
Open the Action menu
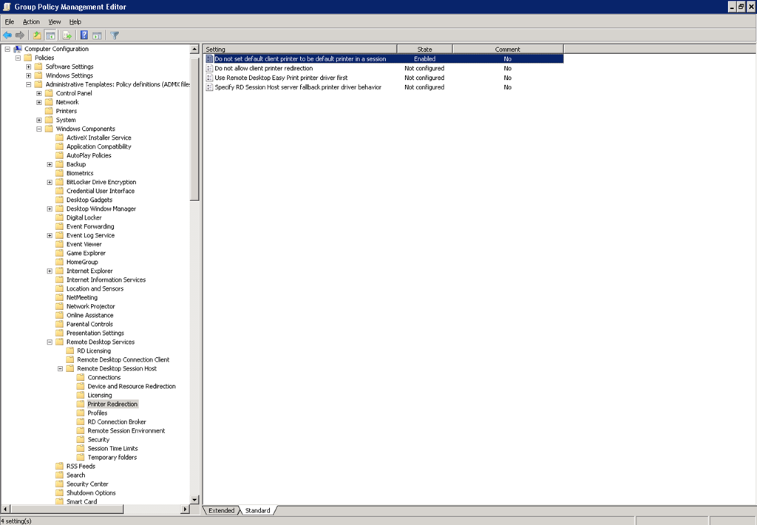point(31,21)
